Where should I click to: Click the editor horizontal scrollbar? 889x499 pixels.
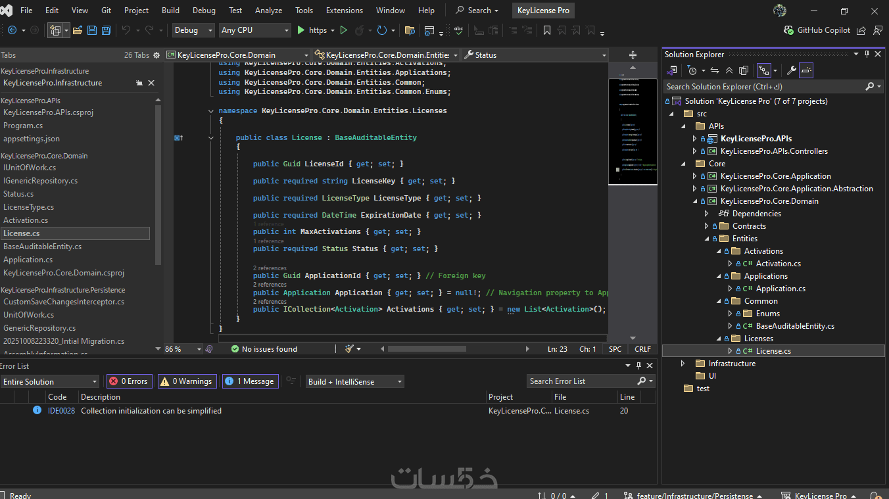tap(427, 349)
